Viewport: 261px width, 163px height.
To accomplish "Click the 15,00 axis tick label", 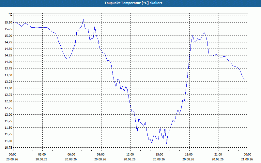I will point(8,36).
